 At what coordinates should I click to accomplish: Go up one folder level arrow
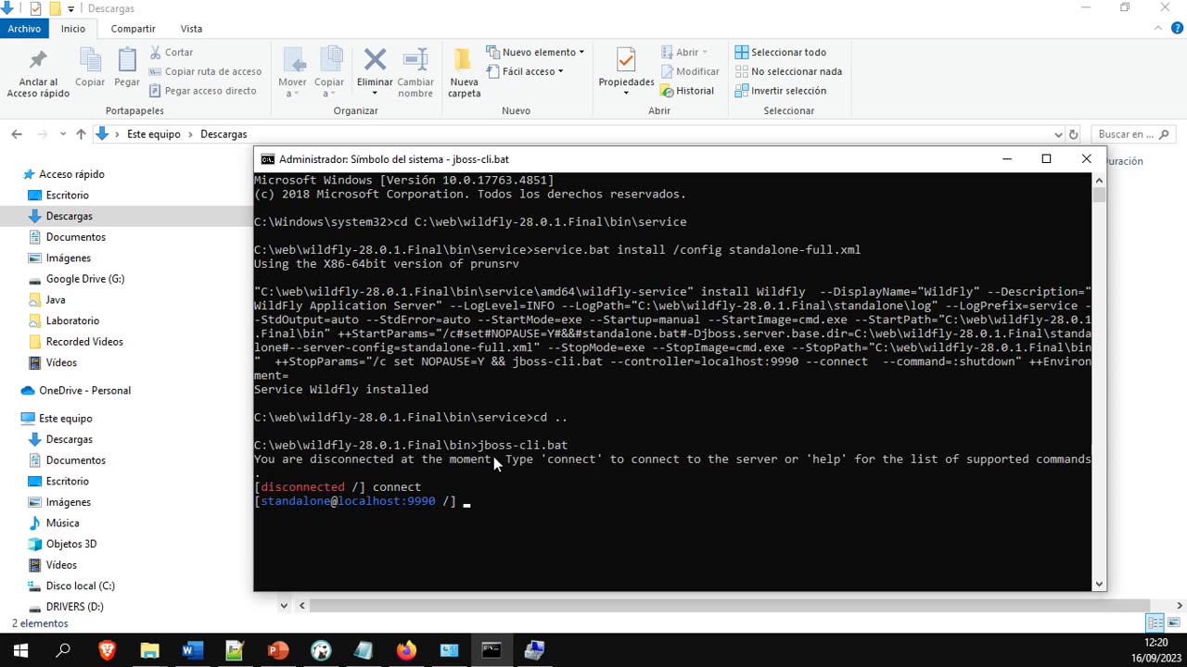pyautogui.click(x=81, y=134)
